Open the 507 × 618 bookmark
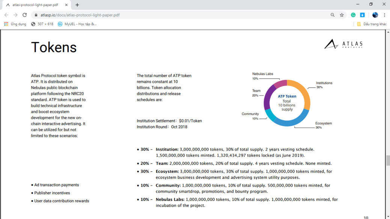 [42, 24]
